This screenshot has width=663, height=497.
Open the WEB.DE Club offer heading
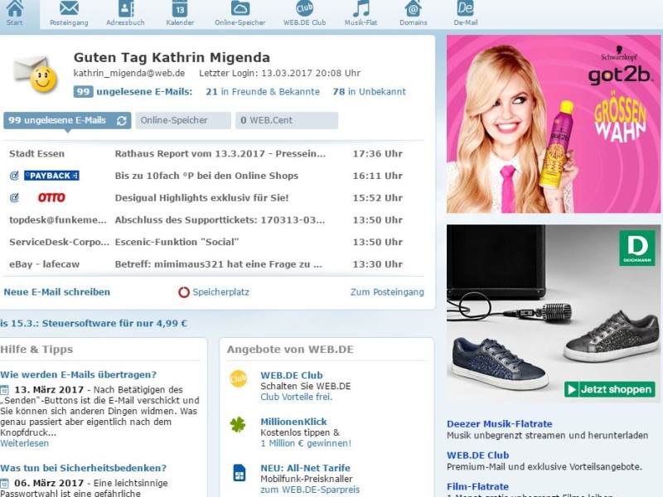[292, 375]
